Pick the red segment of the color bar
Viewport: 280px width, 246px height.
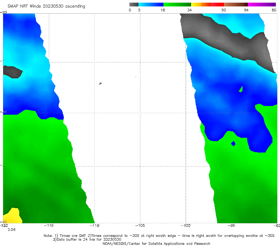[x=217, y=5]
